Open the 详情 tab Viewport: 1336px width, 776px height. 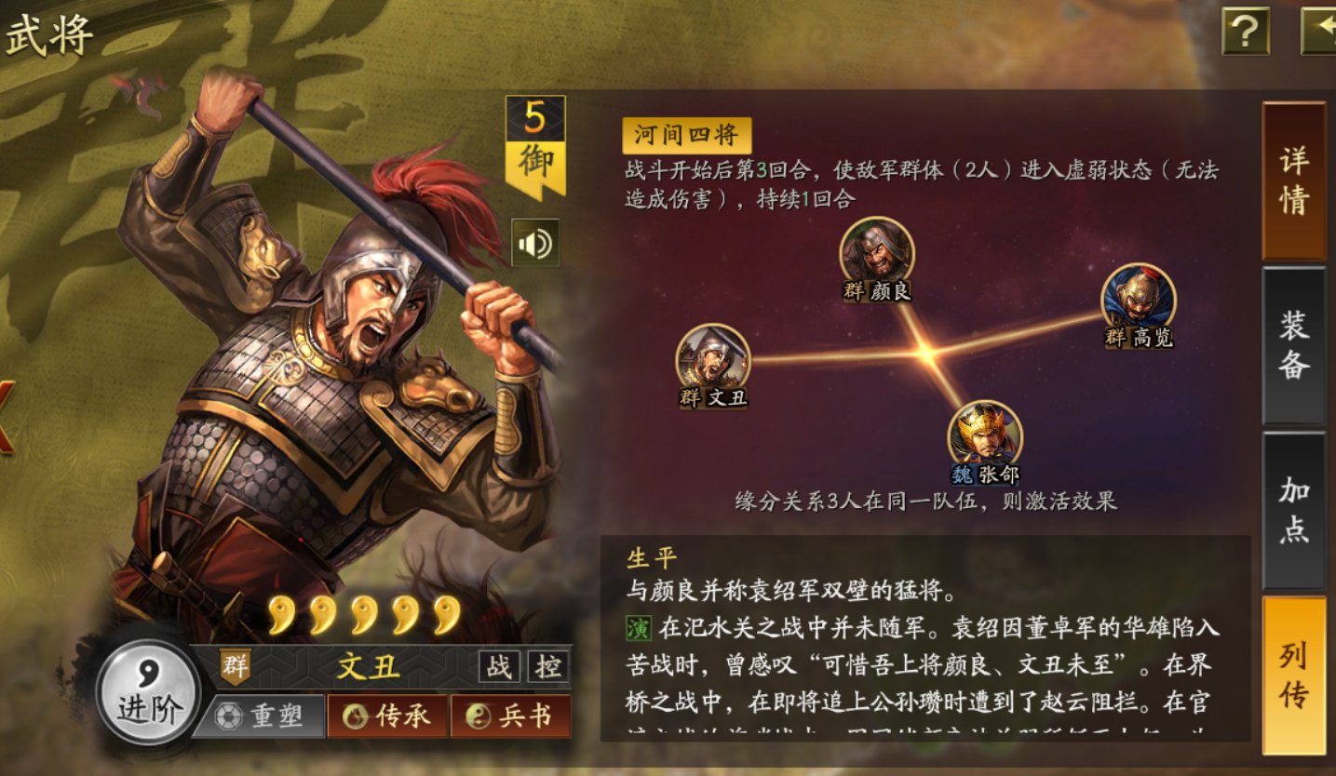(1294, 181)
